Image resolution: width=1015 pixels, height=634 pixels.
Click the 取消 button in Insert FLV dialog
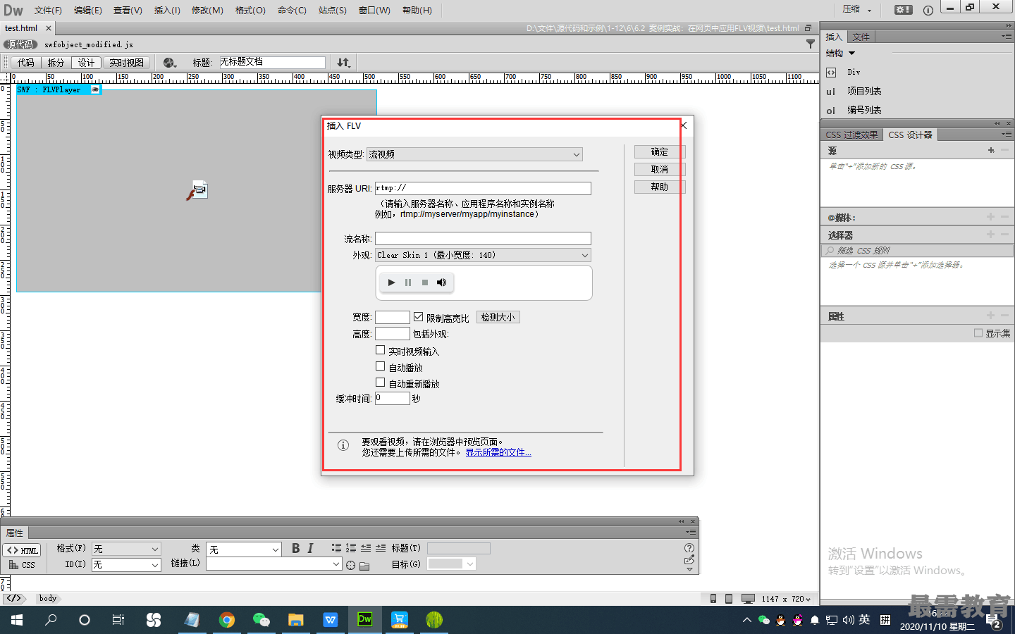pyautogui.click(x=660, y=169)
